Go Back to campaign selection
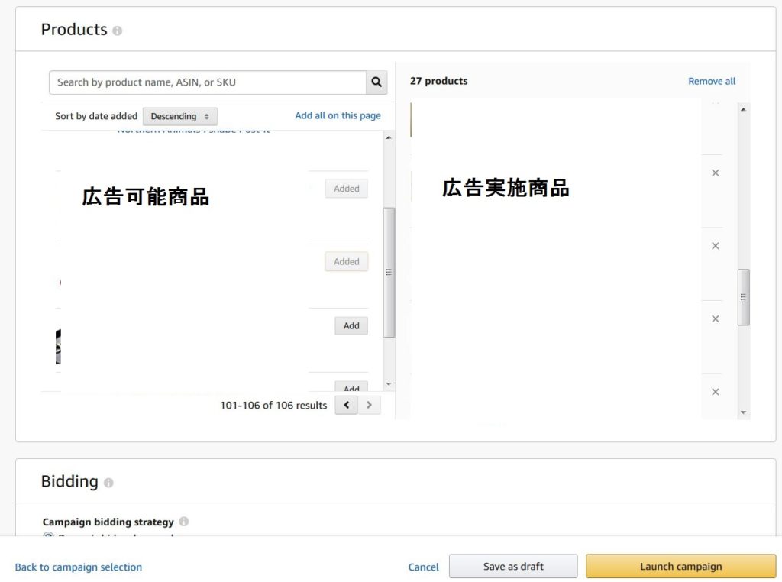This screenshot has width=782, height=582. tap(79, 567)
